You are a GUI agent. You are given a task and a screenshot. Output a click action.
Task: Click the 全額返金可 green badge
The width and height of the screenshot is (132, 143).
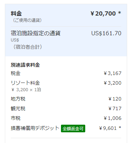[x=73, y=128]
